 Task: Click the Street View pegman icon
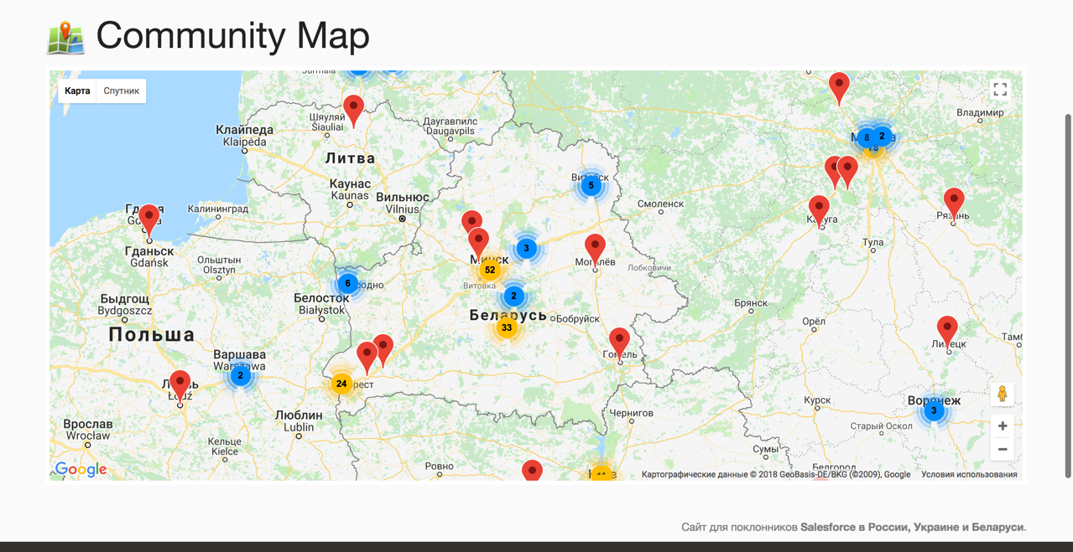pyautogui.click(x=1002, y=395)
